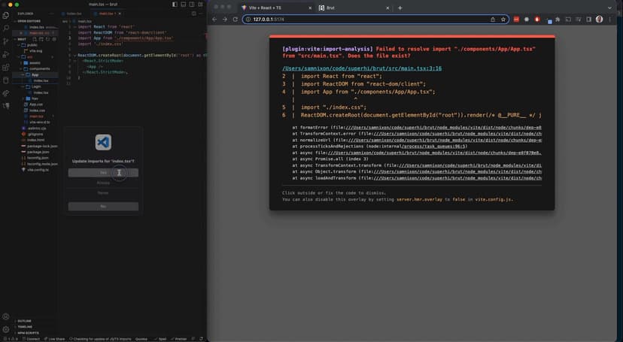This screenshot has width=623, height=342.
Task: Click Yes to update imports
Action: [x=103, y=172]
